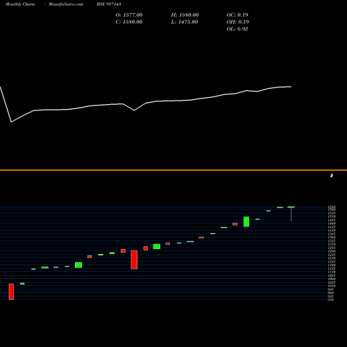Click the 'OH: 0.19' value

[237, 22]
